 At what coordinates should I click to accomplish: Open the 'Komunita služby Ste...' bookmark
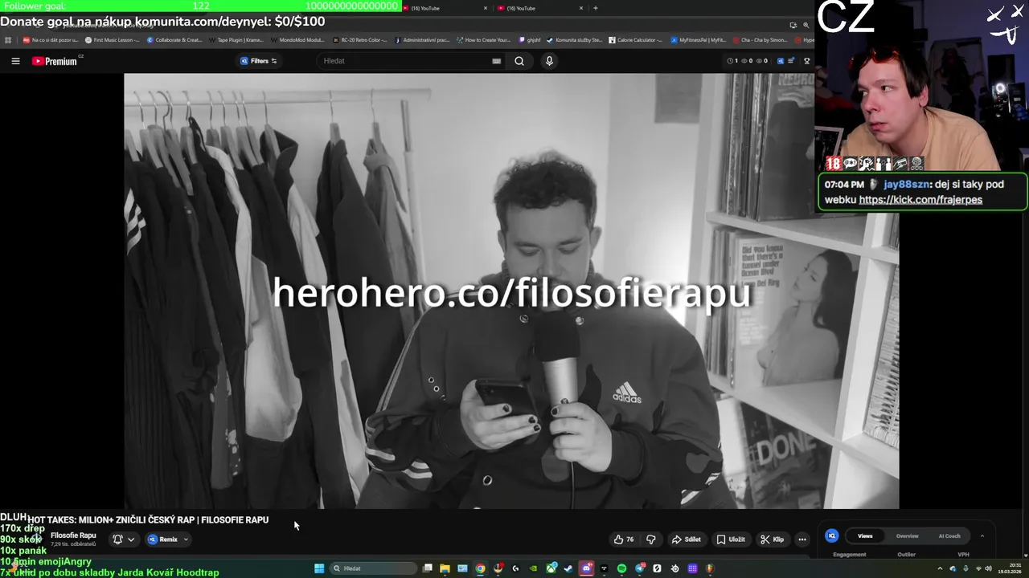tap(574, 39)
